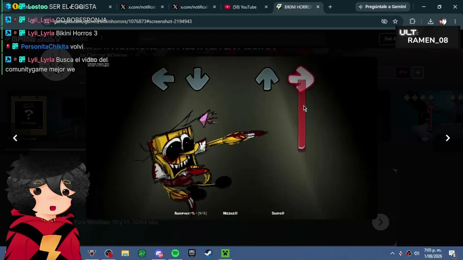Open Spotify from the taskbar
Viewport: 463px width, 260px height.
[x=175, y=253]
